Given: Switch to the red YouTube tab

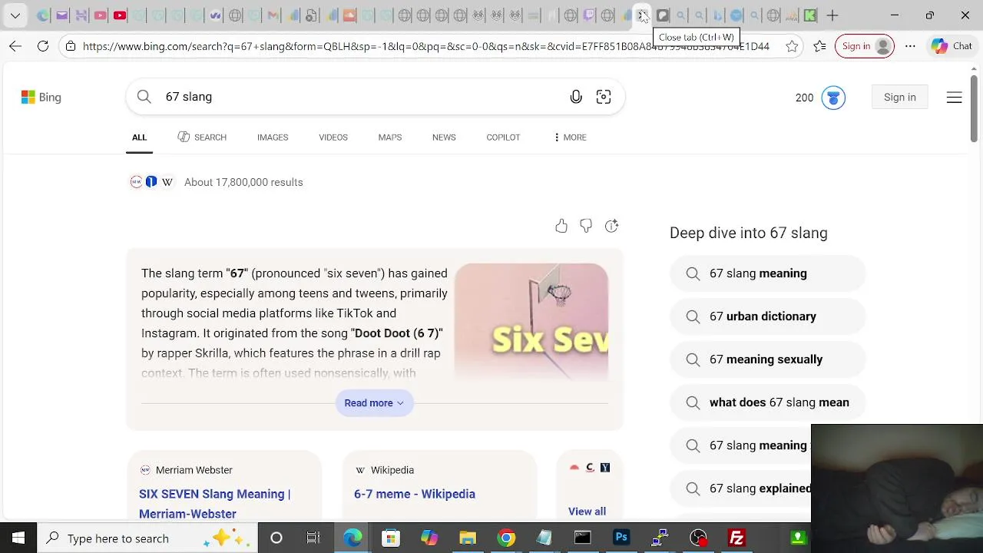Looking at the screenshot, I should pyautogui.click(x=120, y=15).
